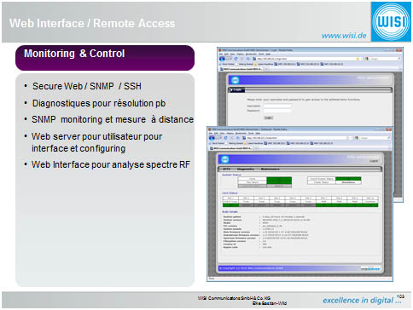Reload the page in the login browser window
This screenshot has width=413, height=310.
[x=236, y=59]
